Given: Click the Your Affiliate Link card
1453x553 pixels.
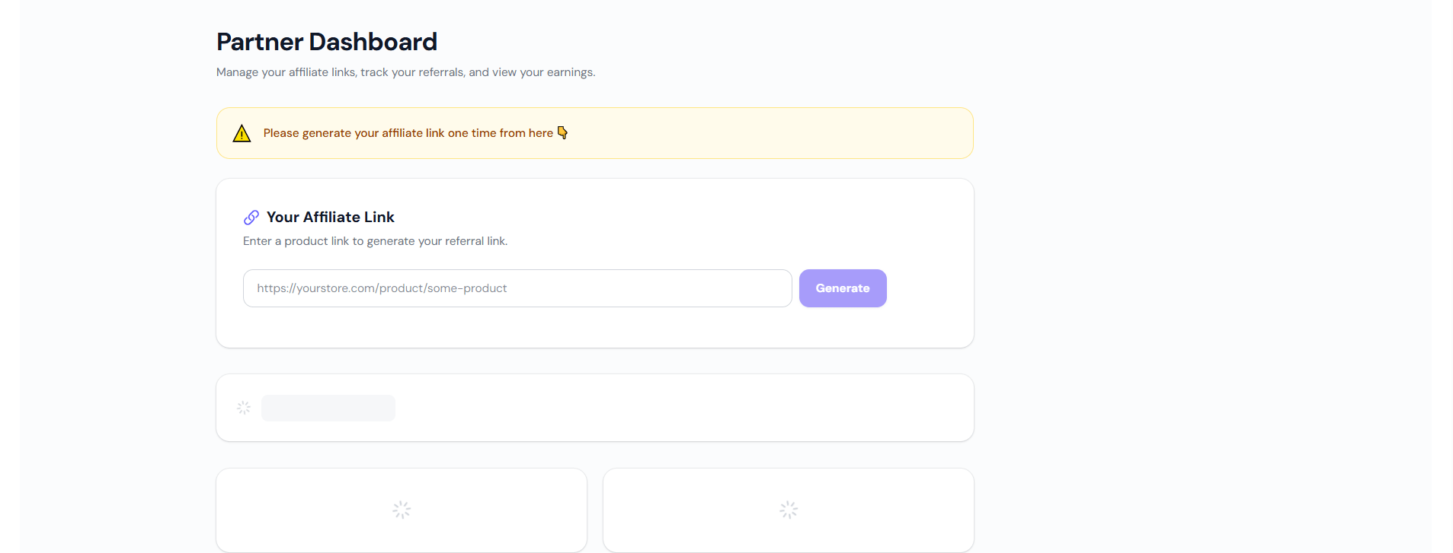Looking at the screenshot, I should click(594, 263).
